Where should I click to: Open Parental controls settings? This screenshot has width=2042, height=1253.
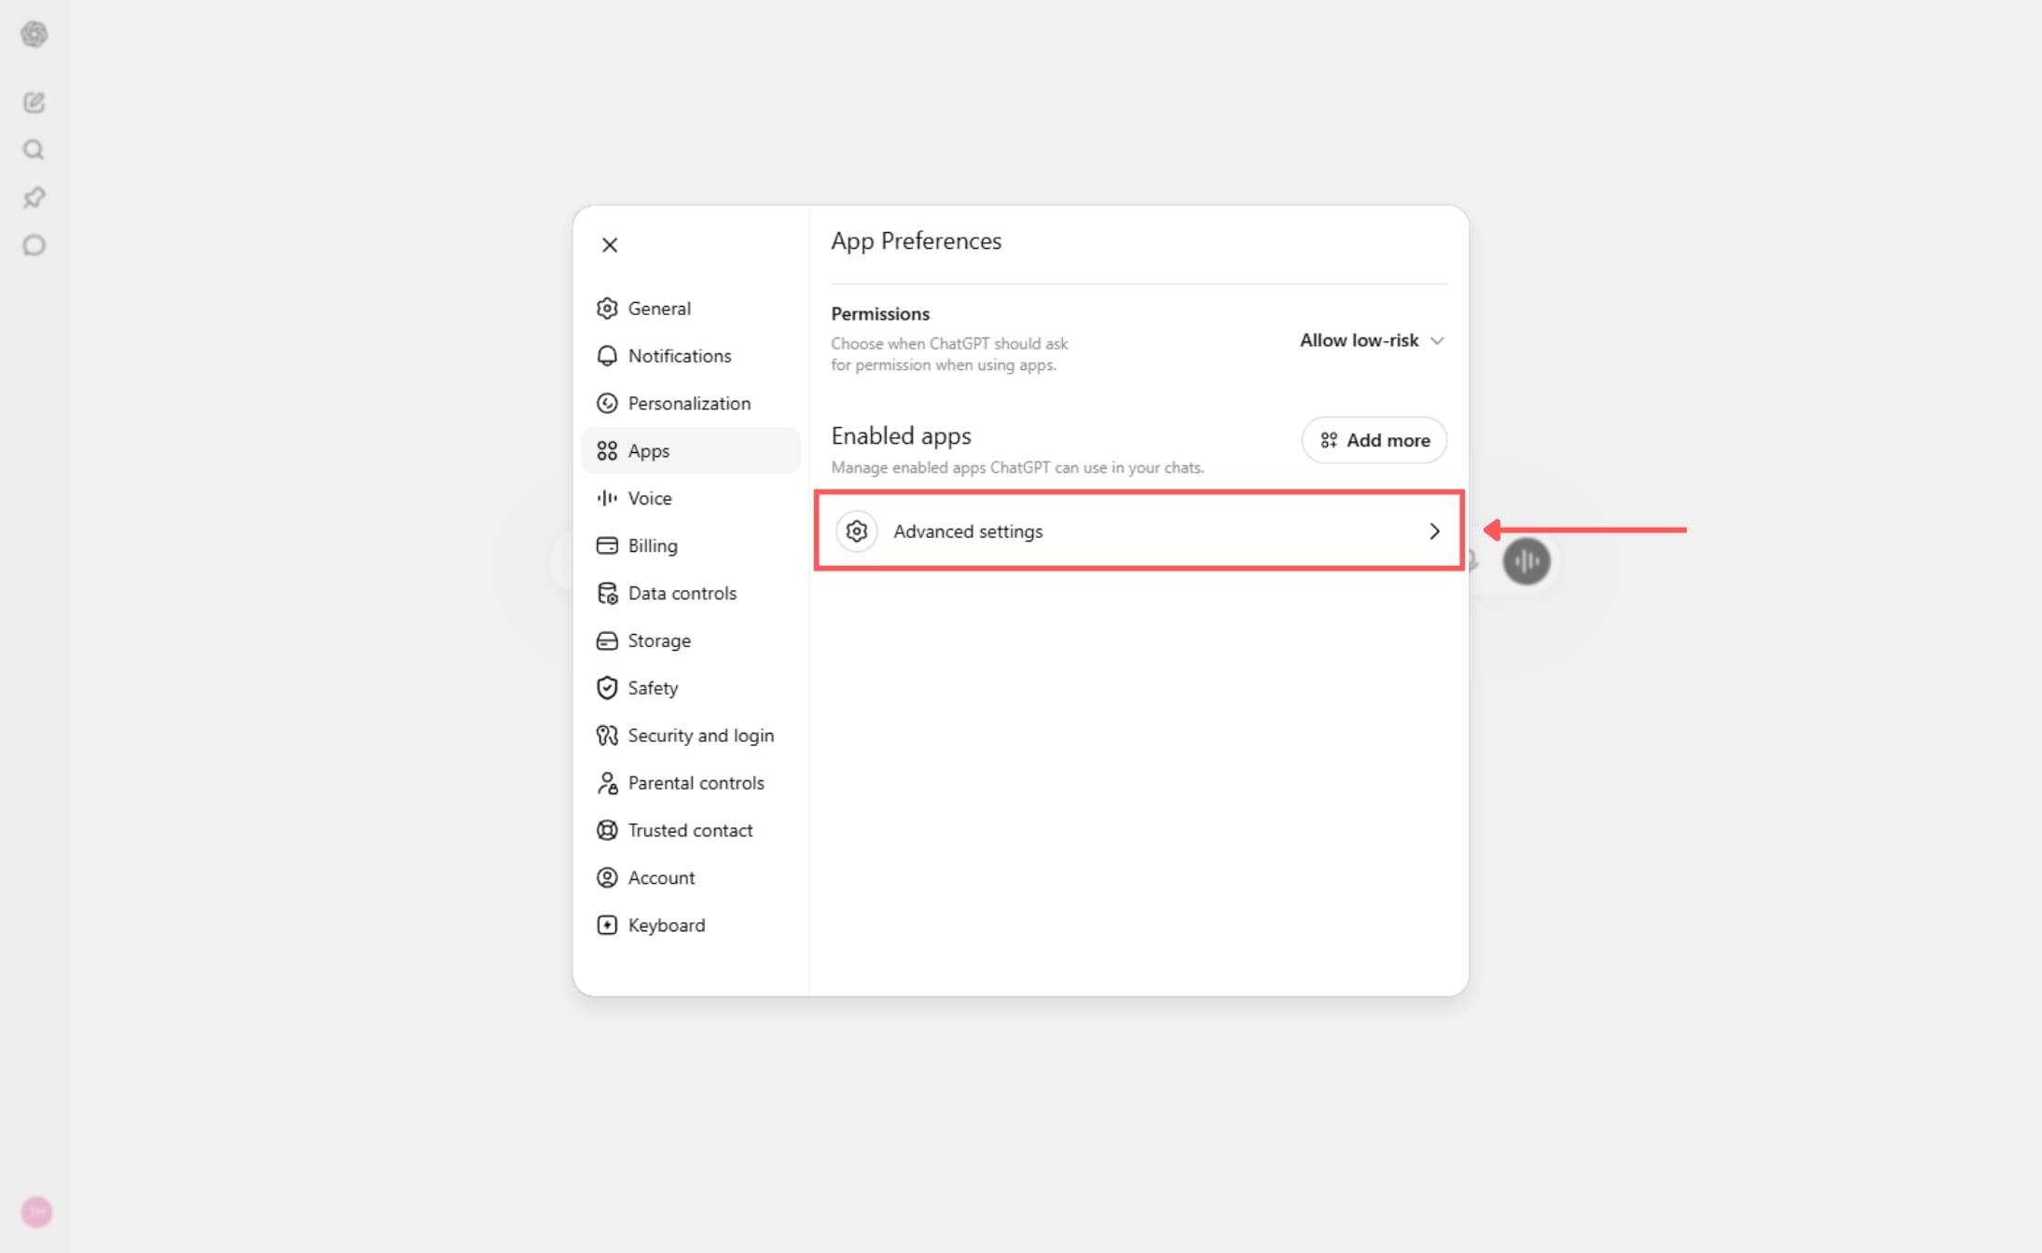691,783
